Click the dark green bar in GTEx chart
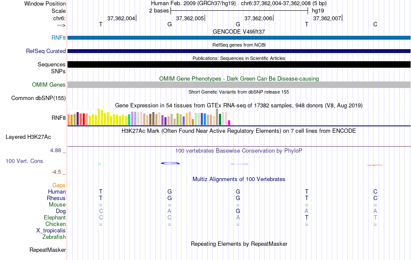This screenshot has height=260, width=411. [220, 119]
